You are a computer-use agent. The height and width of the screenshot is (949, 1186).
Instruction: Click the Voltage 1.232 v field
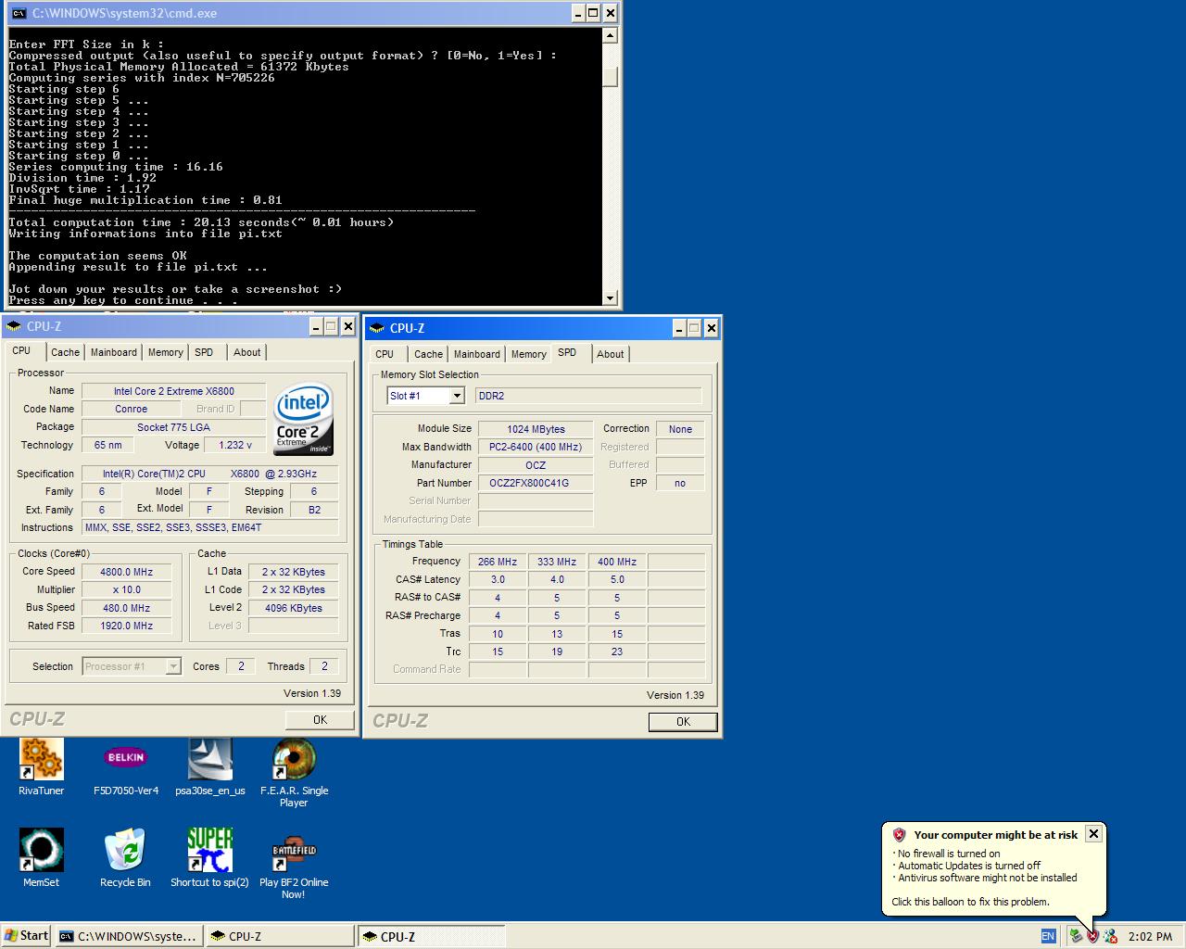coord(235,445)
